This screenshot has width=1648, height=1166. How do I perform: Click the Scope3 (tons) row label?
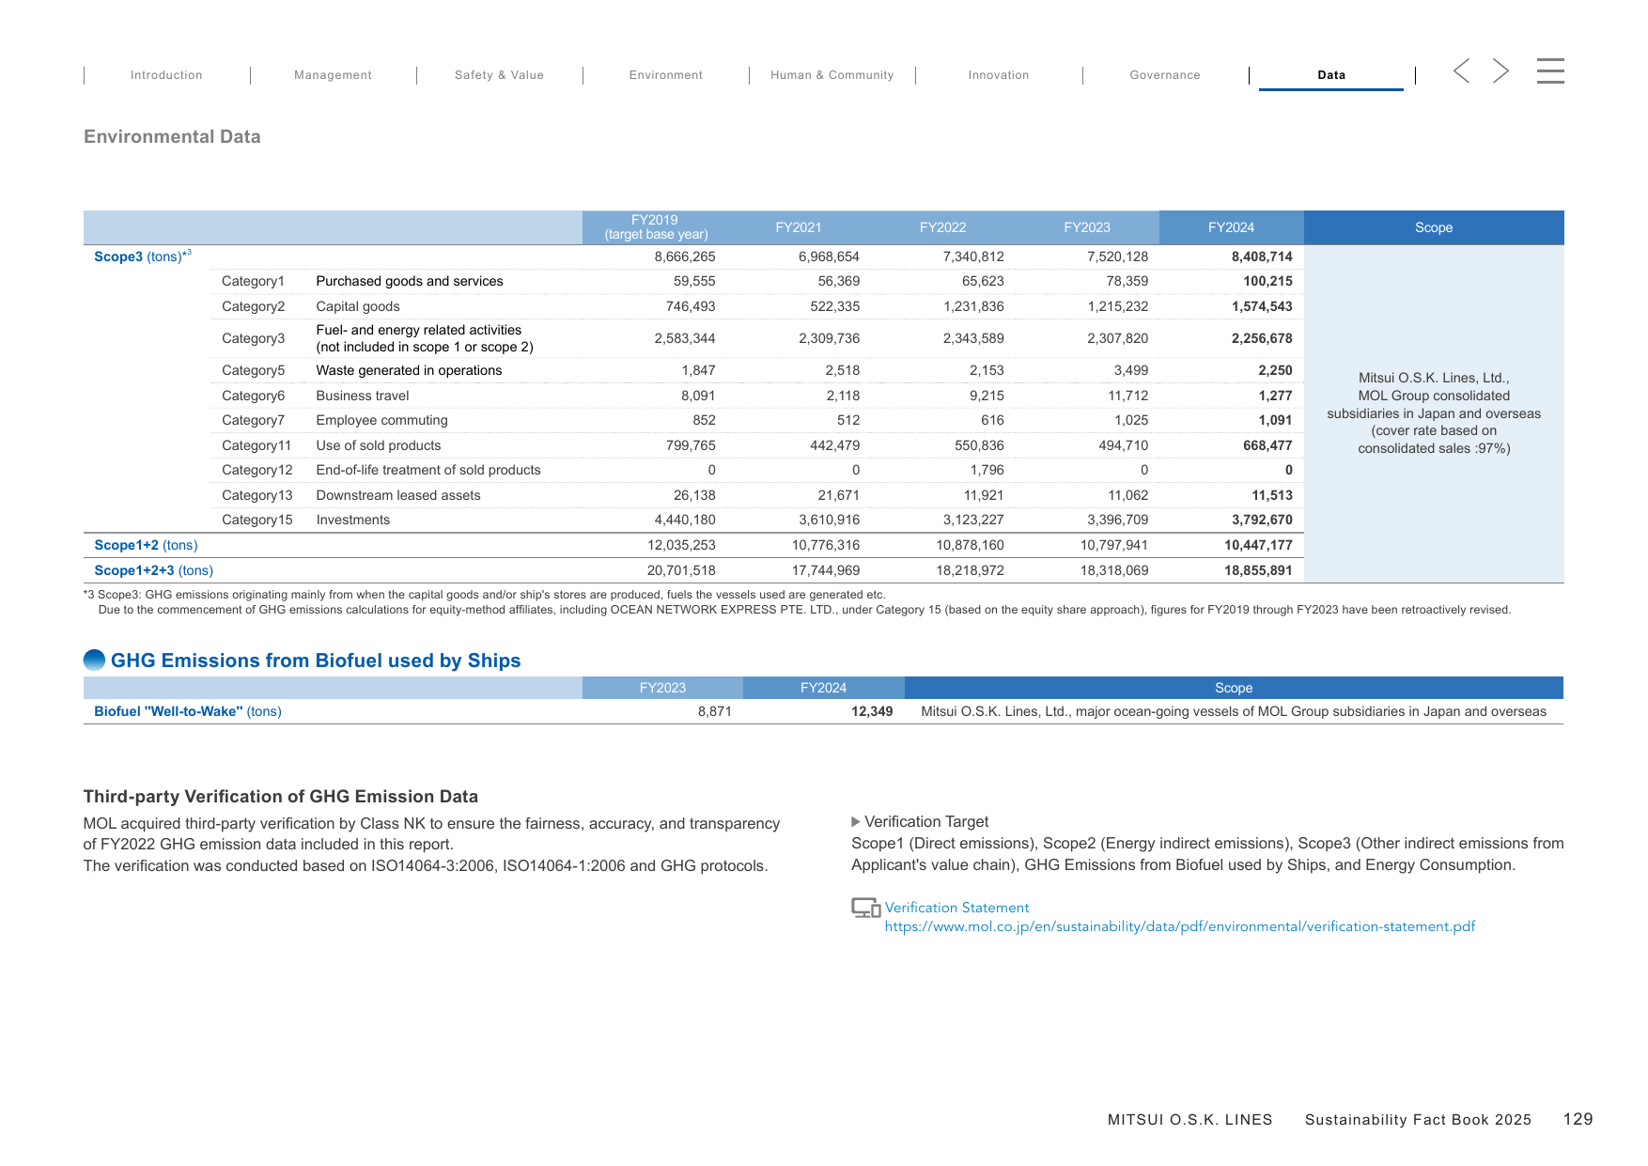pos(143,257)
